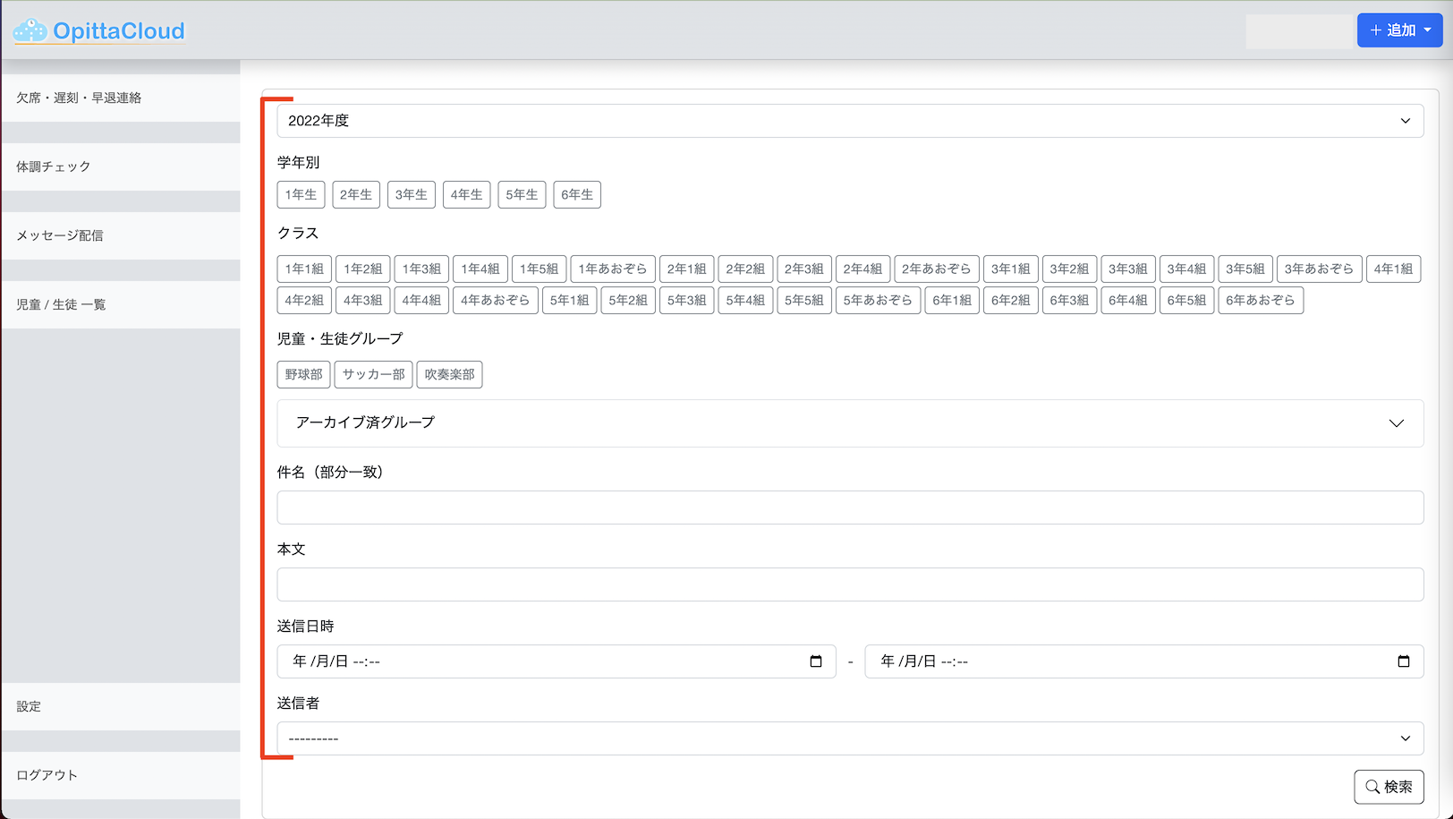Select class 5年あおぞら
This screenshot has height=819, width=1453.
[x=878, y=300]
